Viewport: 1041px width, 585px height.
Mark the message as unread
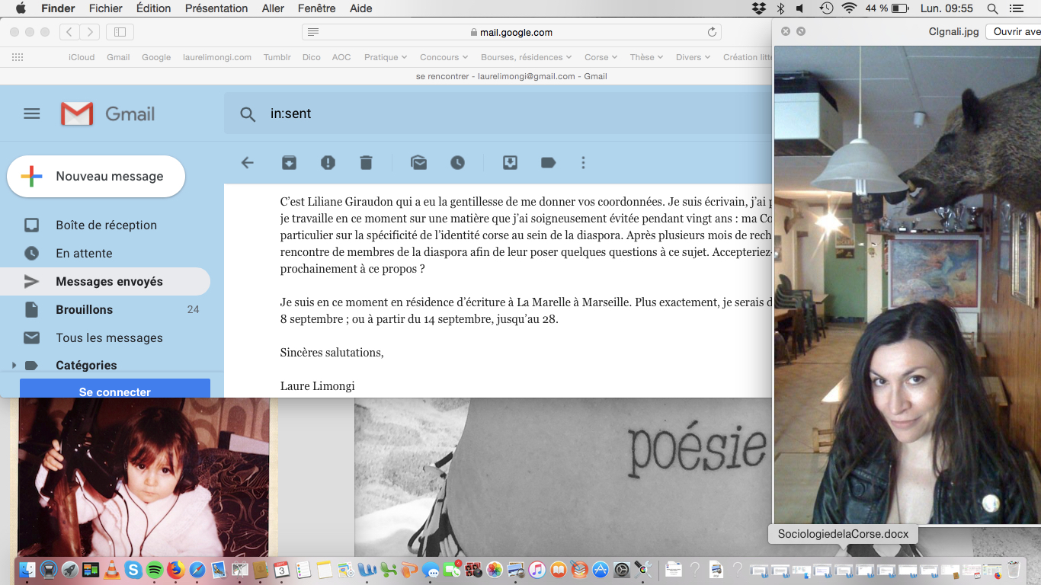point(418,162)
